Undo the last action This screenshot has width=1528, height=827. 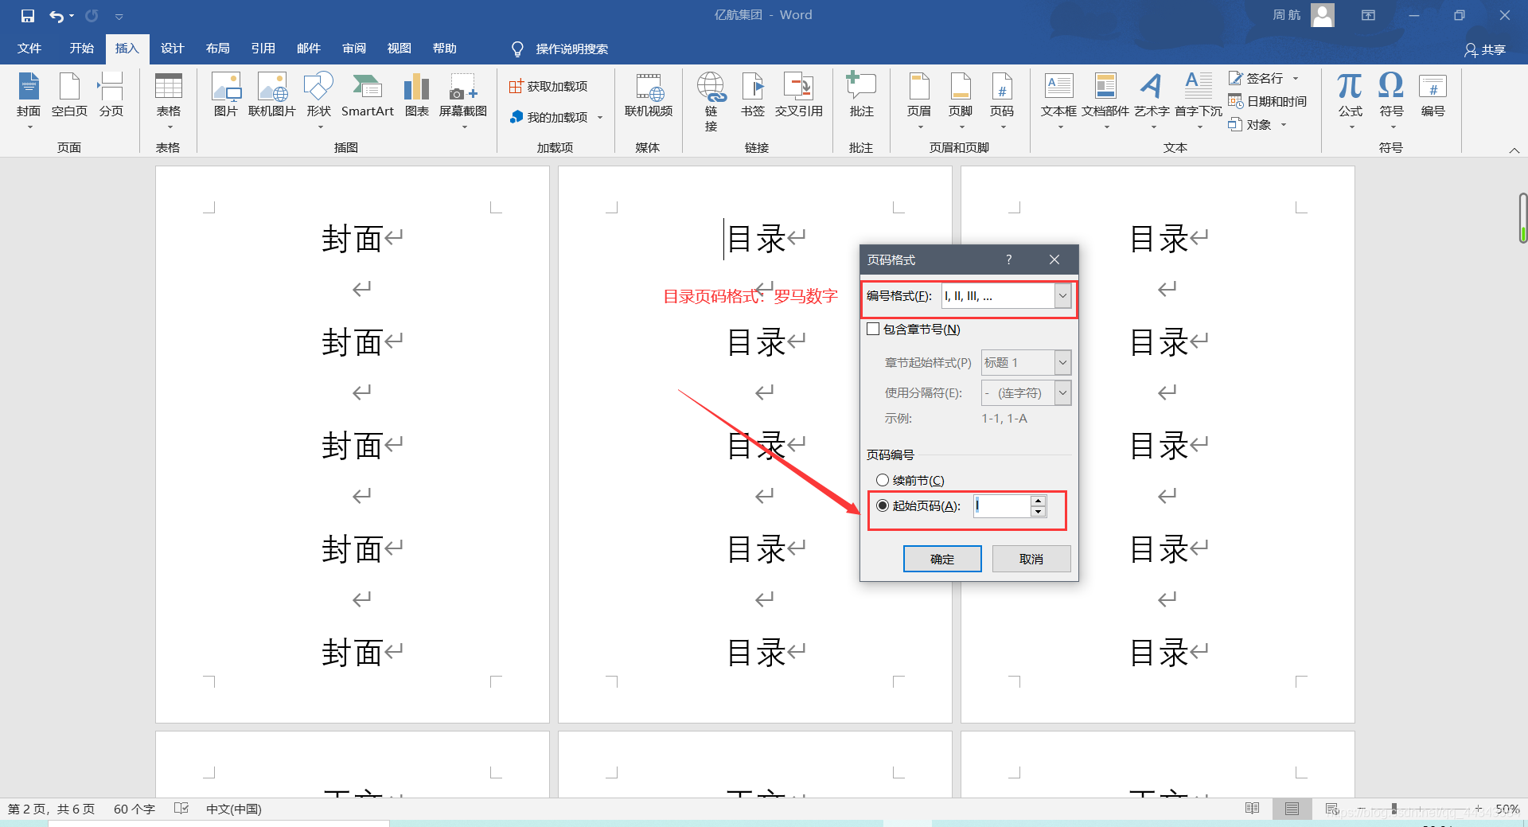pos(57,15)
